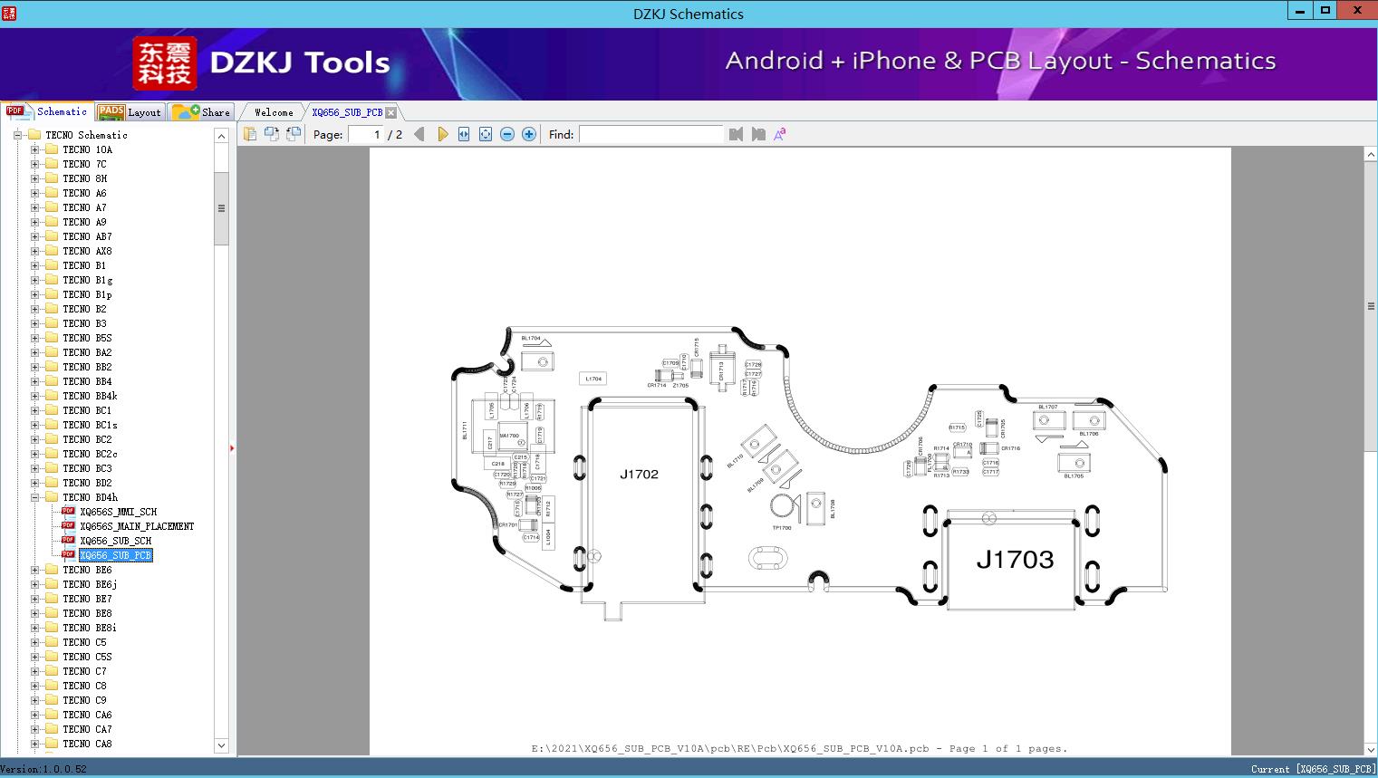Open the Welcome document tab
Screen dimensions: 1378x778
274,112
